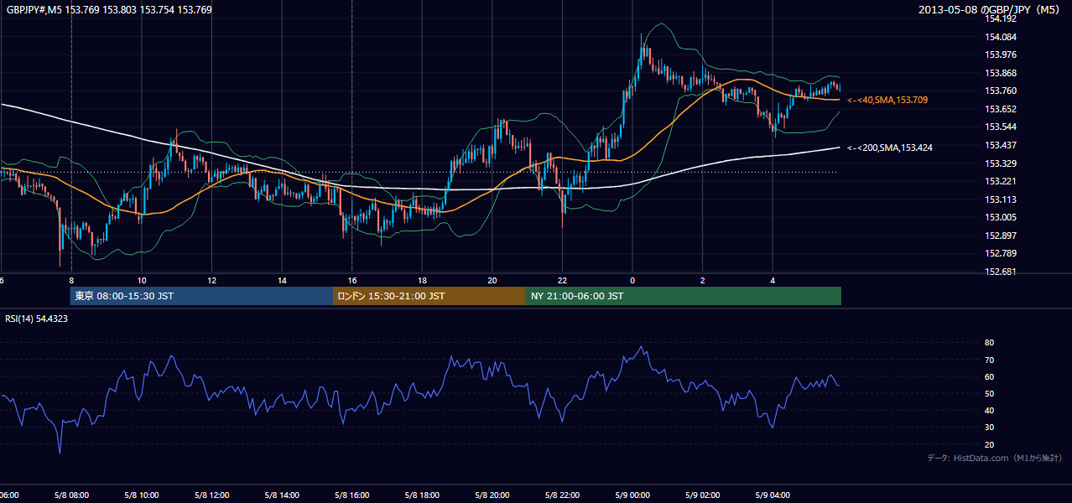Screen dimensions: 1072x503
Task: Click the 5/8 22:00 bottom time label
Action: 562,495
